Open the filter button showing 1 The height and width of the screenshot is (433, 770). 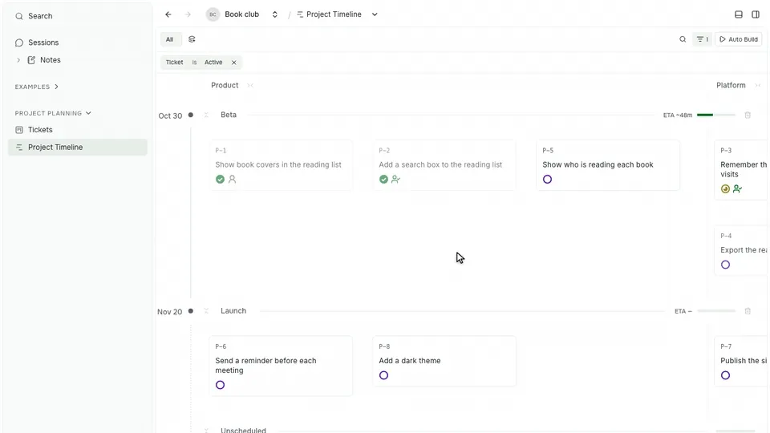tap(703, 39)
